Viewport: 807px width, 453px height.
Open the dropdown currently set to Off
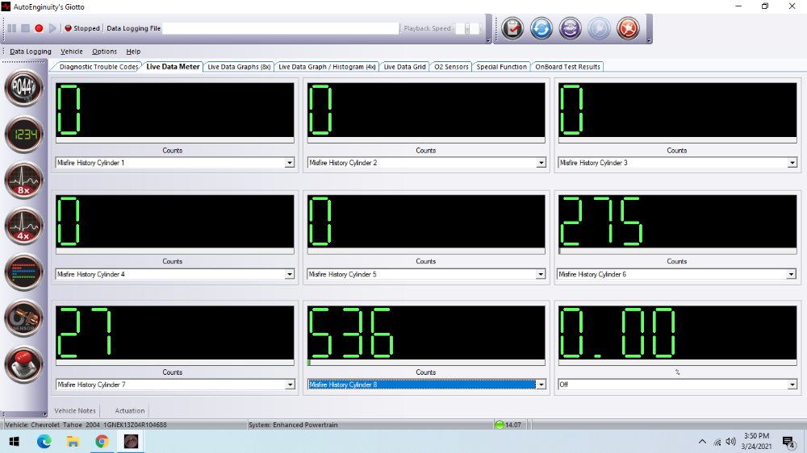coord(792,385)
